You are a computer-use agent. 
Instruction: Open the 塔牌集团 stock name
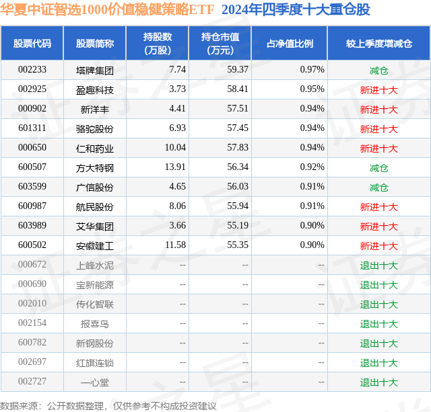[95, 71]
